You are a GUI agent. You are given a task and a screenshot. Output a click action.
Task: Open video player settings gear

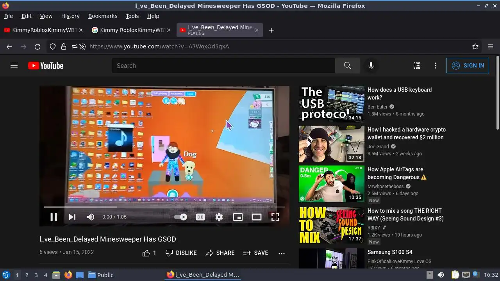pyautogui.click(x=219, y=217)
